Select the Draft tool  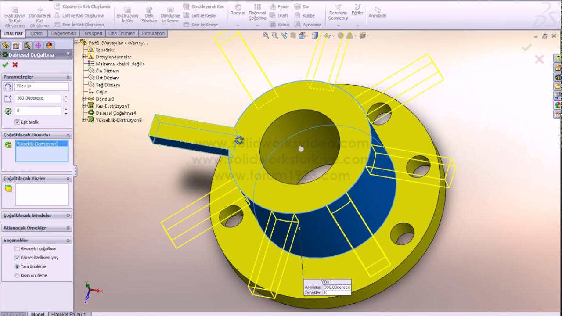(x=279, y=16)
